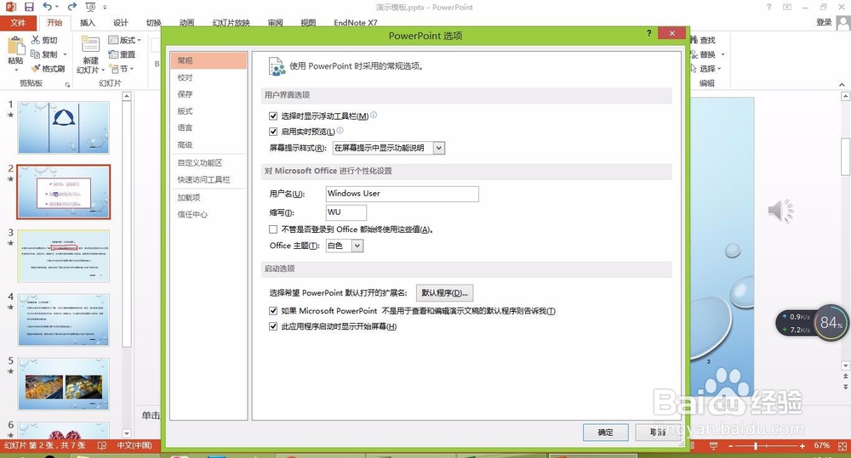Click the Cut scissors icon
Screen dimensions: 851x458
(x=36, y=40)
